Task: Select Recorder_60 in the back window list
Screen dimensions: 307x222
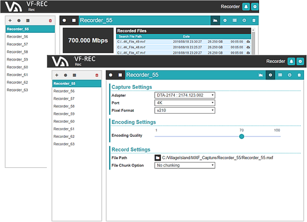Action: pyautogui.click(x=26, y=67)
